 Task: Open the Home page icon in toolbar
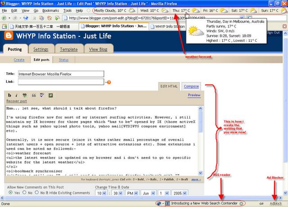pos(49,18)
